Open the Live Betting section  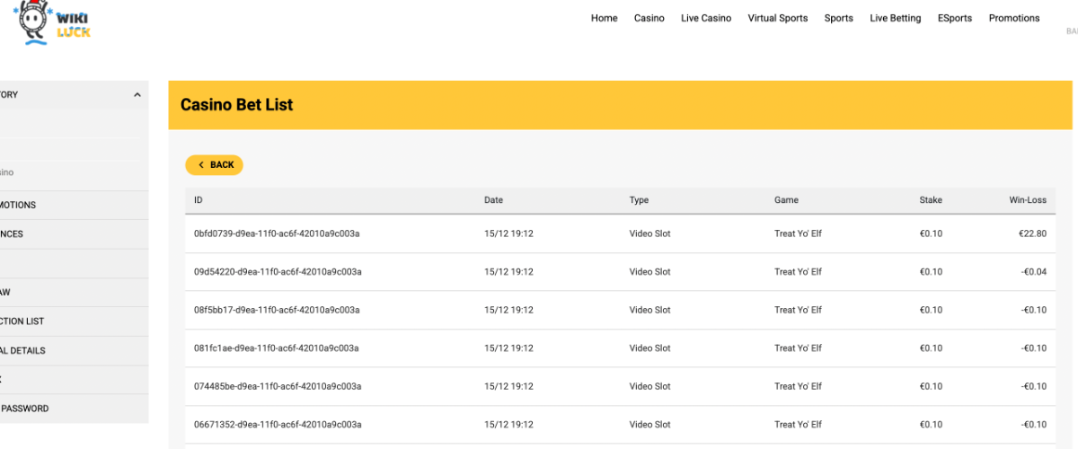click(x=895, y=18)
